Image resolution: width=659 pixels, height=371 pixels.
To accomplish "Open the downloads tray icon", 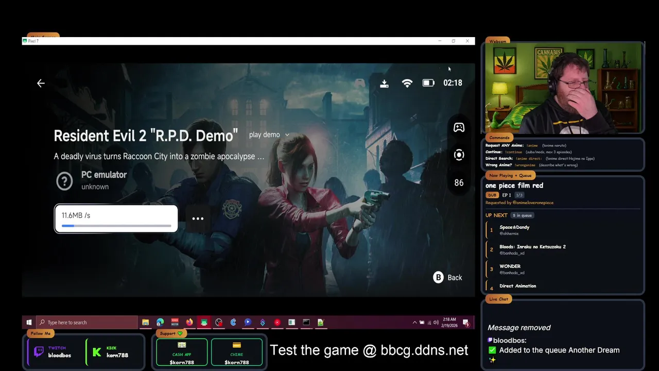I will point(384,83).
